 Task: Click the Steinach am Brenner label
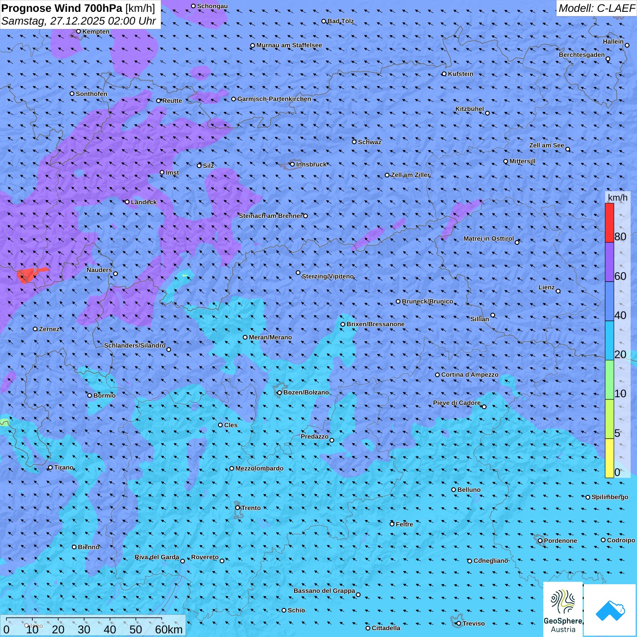(271, 216)
